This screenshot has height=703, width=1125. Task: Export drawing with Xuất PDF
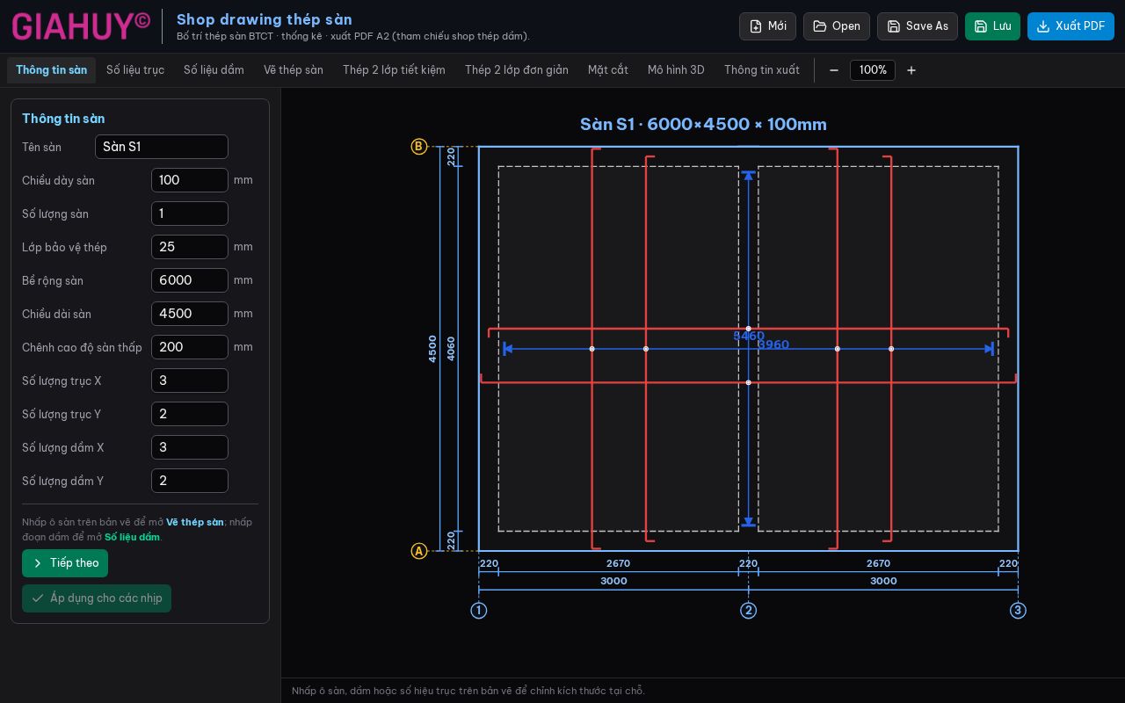(1071, 26)
